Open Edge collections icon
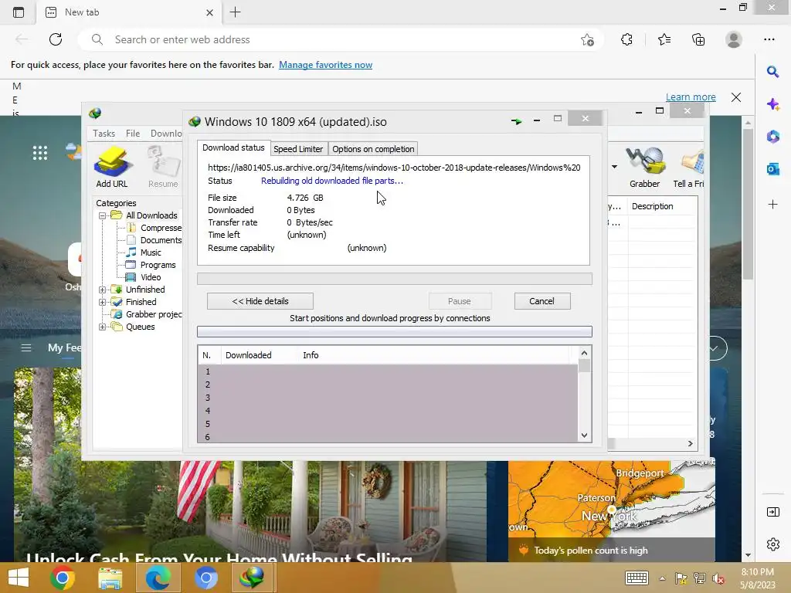This screenshot has width=791, height=593. pyautogui.click(x=698, y=39)
